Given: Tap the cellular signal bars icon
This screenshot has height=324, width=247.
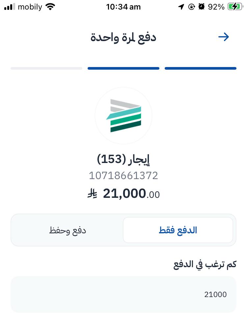Looking at the screenshot, I should (10, 7).
